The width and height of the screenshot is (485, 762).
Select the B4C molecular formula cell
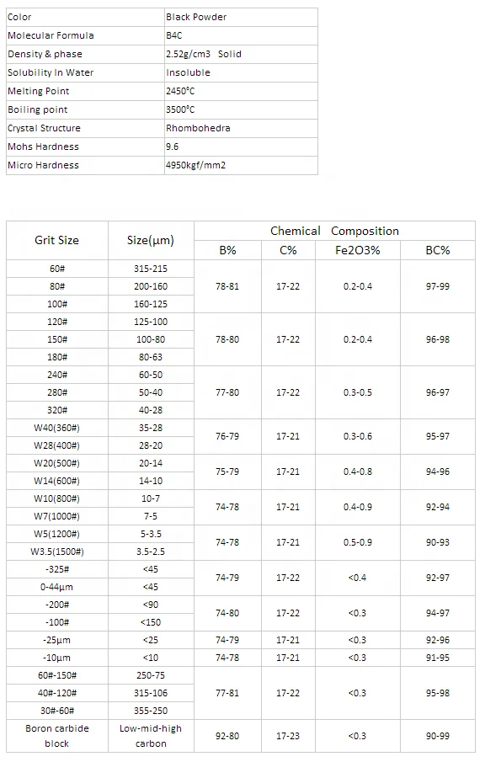(241, 35)
